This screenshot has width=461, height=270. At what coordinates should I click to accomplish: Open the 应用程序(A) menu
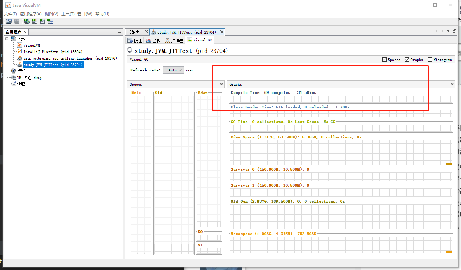point(31,14)
